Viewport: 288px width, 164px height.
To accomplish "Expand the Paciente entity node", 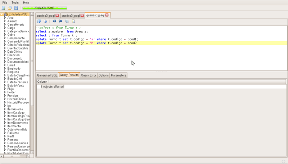I will (5, 133).
